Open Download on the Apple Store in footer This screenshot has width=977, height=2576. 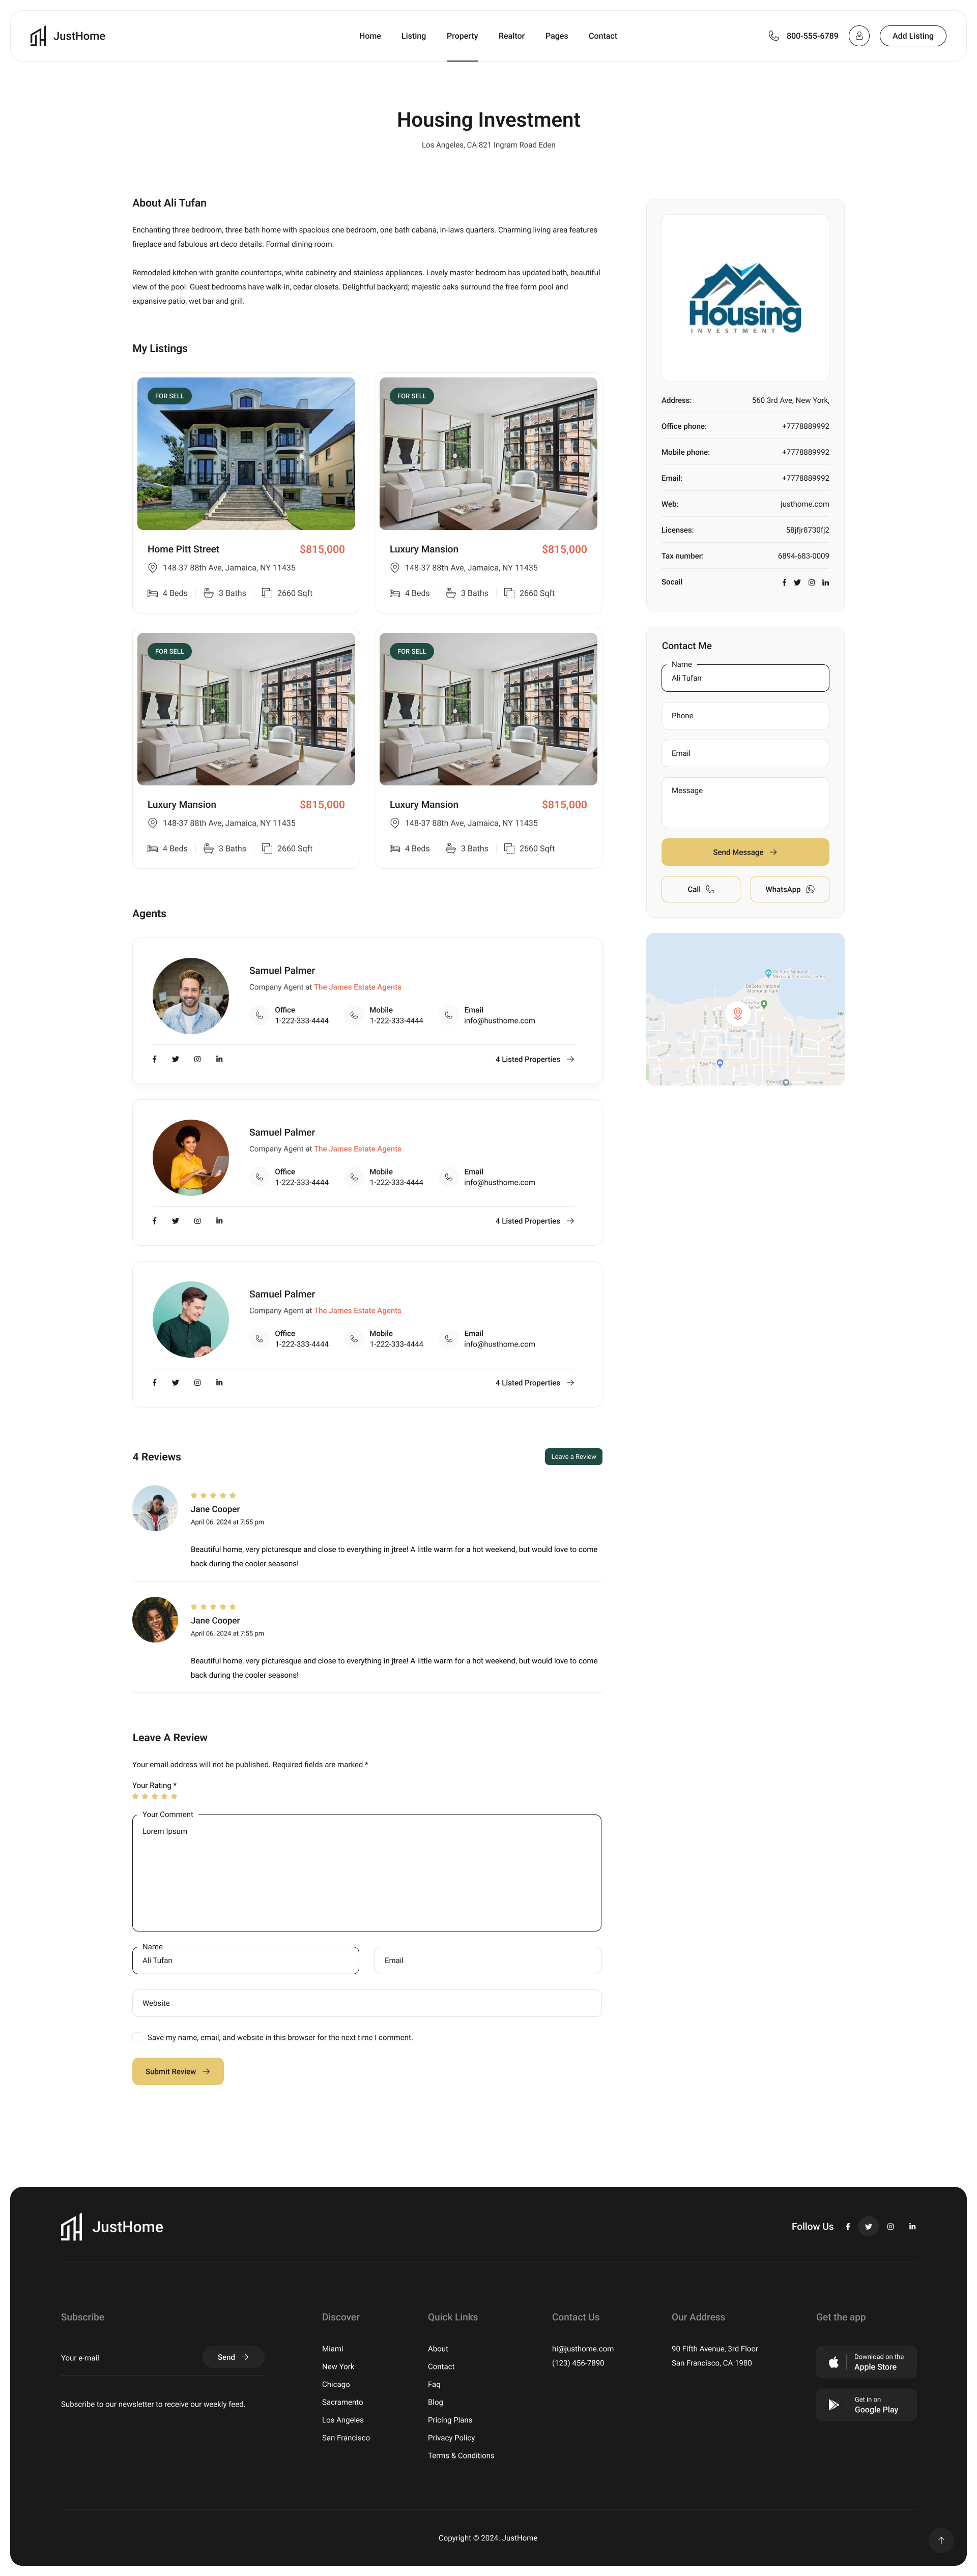pos(866,2362)
